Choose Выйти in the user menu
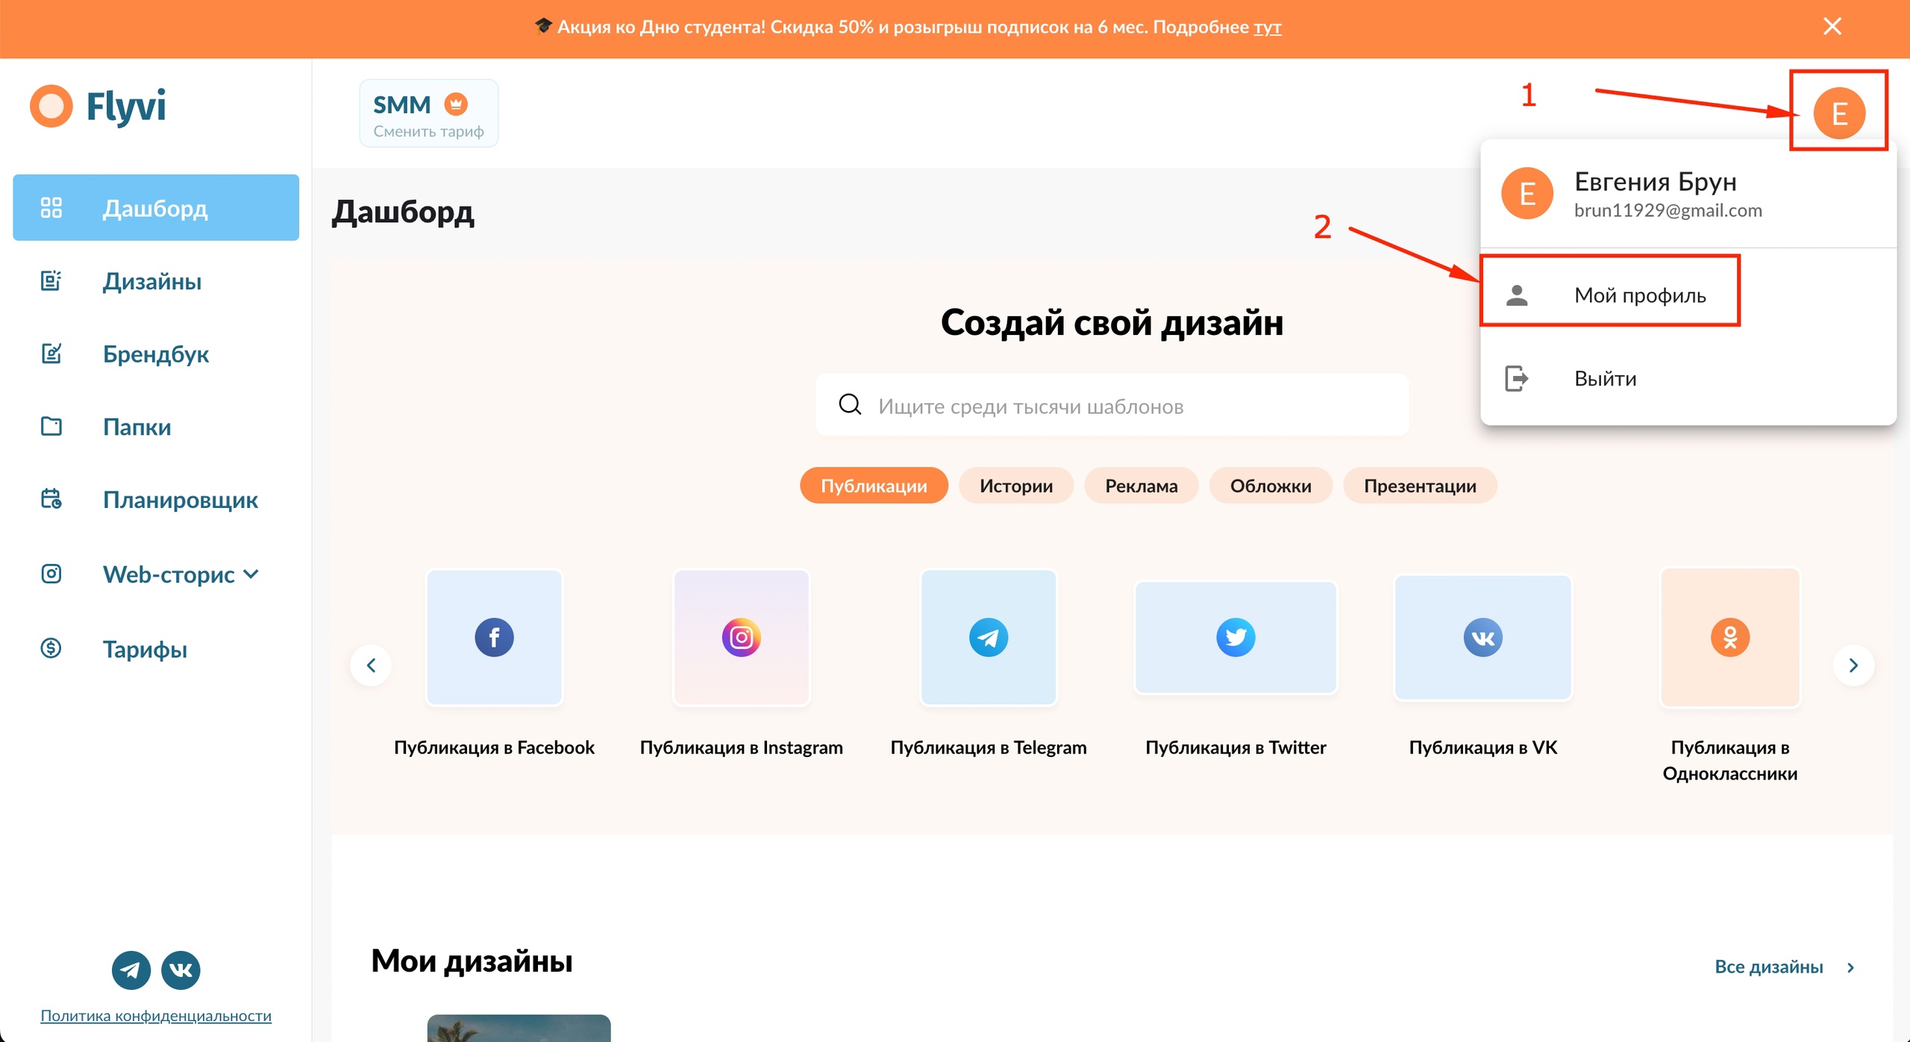Screen dimensions: 1910x1042 tap(1605, 378)
